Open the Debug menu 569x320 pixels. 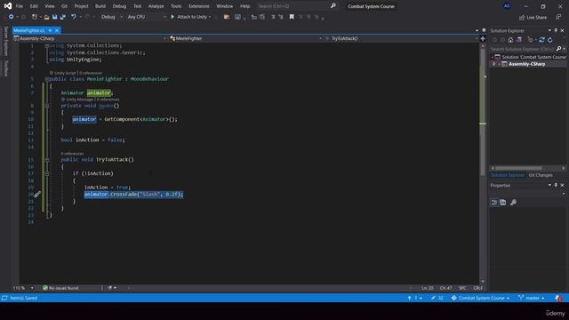pos(119,6)
